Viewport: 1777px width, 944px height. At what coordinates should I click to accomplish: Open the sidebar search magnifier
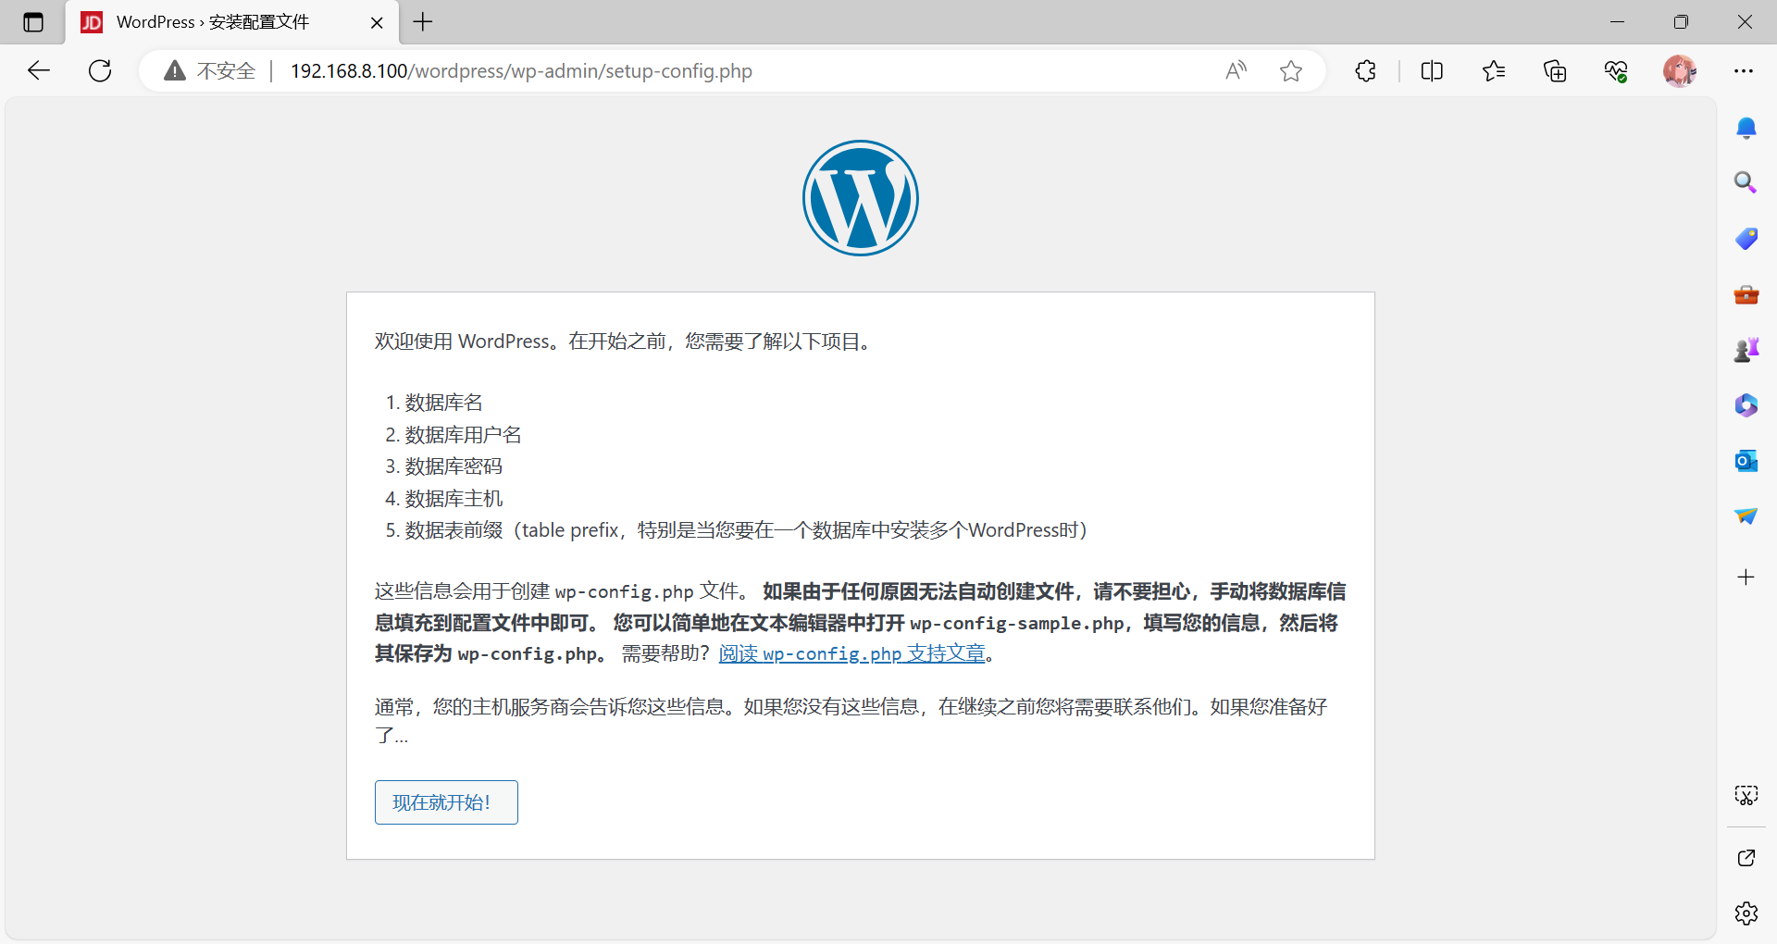coord(1746,182)
